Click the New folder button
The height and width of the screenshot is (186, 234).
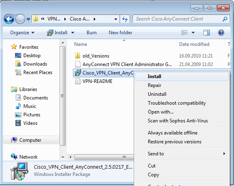[120, 33]
